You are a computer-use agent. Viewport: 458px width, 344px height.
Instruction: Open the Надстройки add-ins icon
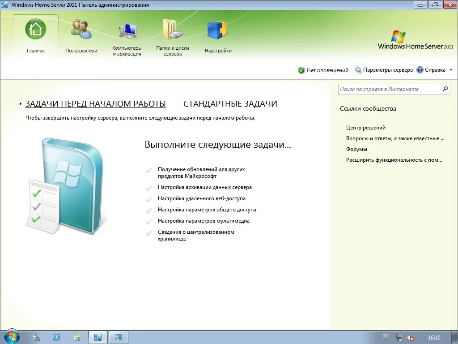pos(217,30)
